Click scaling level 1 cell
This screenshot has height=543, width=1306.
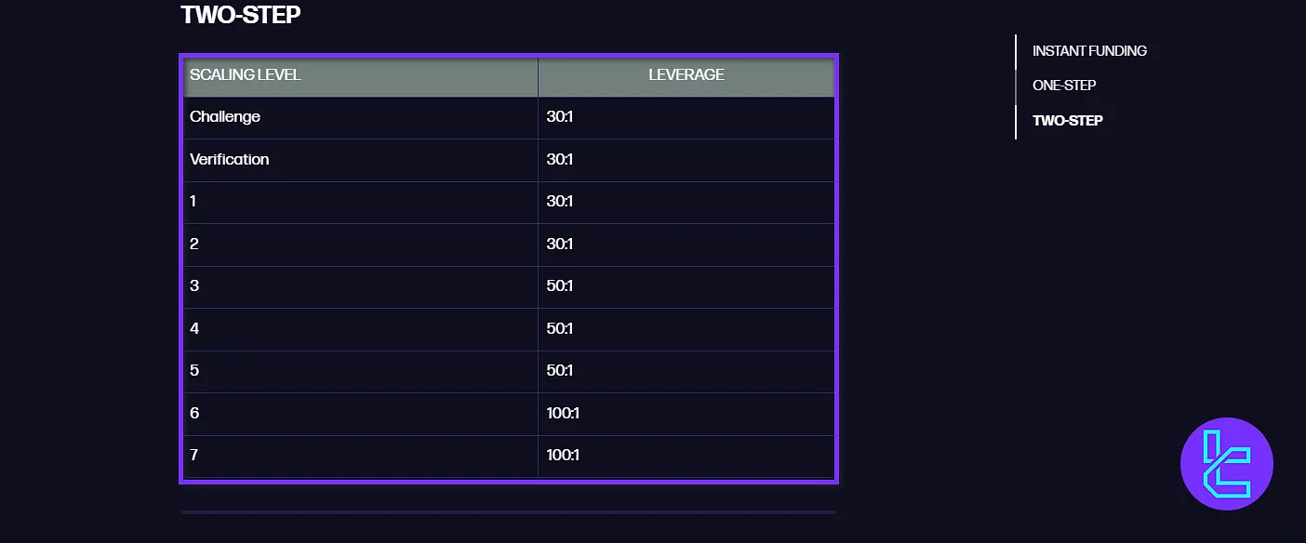click(193, 202)
